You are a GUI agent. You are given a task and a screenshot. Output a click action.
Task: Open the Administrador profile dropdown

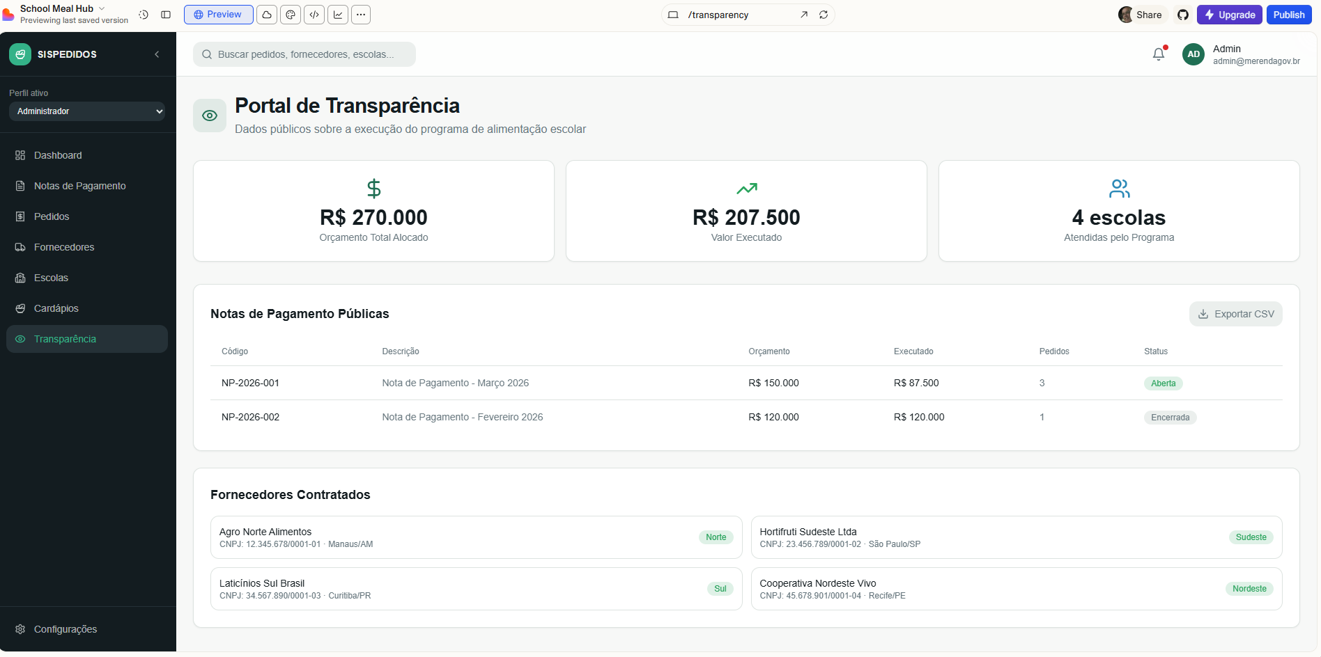pos(88,111)
